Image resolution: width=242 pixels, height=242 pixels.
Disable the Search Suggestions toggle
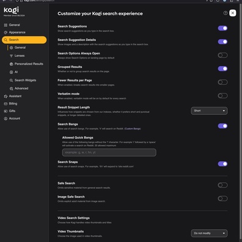click(x=222, y=28)
